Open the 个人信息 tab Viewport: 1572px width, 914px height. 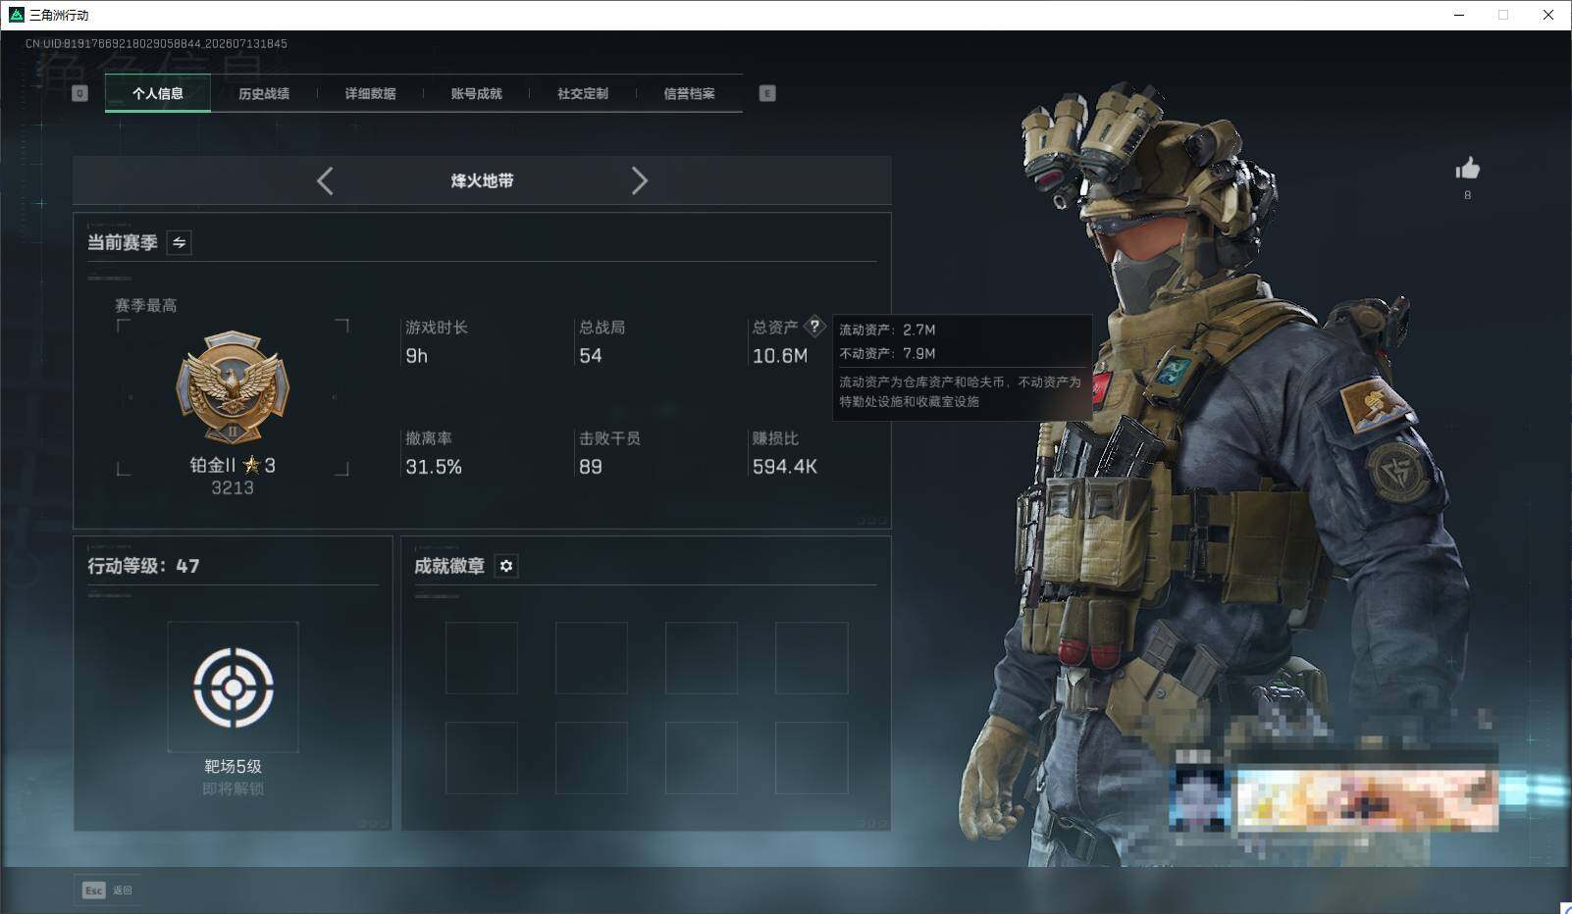click(x=158, y=93)
